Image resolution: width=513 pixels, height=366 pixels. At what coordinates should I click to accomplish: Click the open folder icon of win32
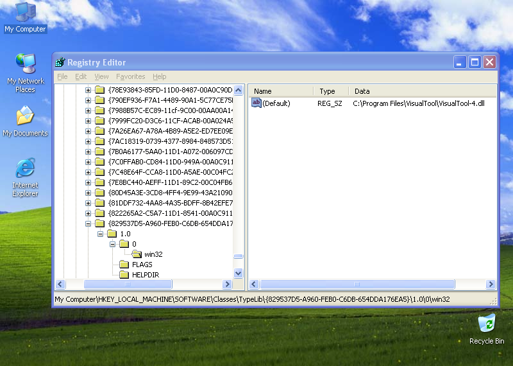click(137, 254)
